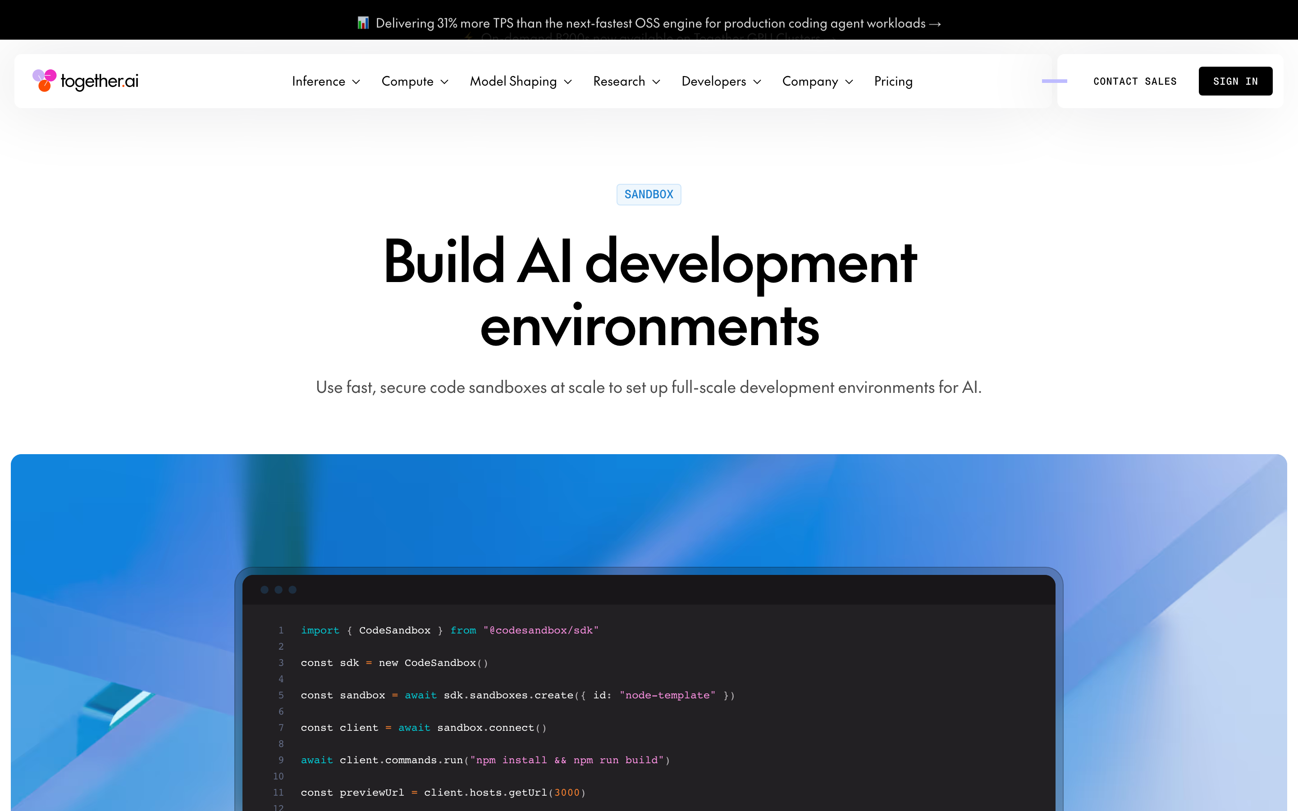
Task: Click the second window dot in code editor
Action: tap(279, 589)
